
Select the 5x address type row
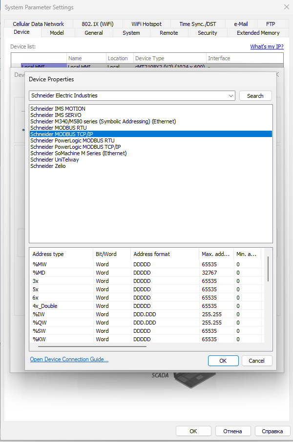point(146,289)
